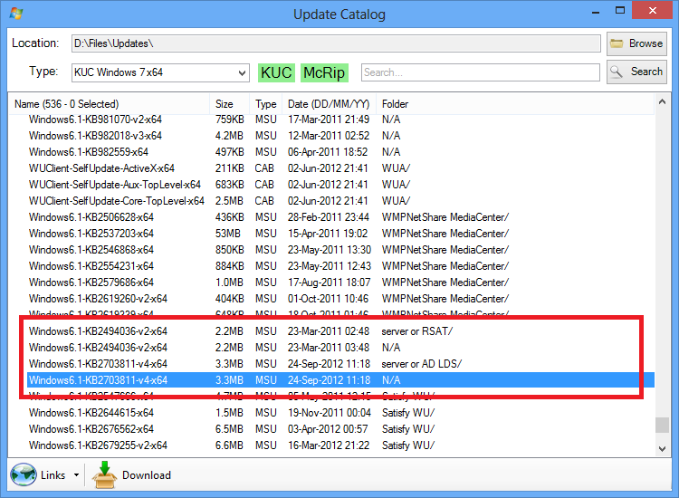Select row Windows6.1-KB2644615-x64
This screenshot has width=679, height=498.
[340, 413]
